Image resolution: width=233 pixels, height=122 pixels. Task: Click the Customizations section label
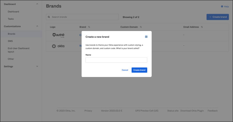pyautogui.click(x=12, y=26)
